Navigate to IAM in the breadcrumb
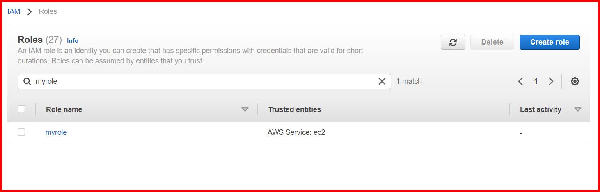 point(14,11)
